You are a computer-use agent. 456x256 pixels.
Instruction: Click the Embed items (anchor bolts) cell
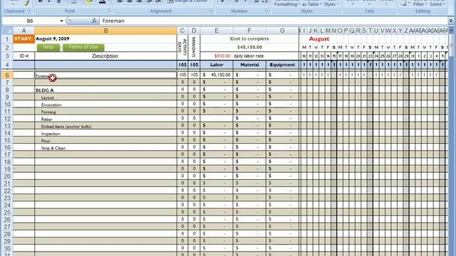pos(106,127)
